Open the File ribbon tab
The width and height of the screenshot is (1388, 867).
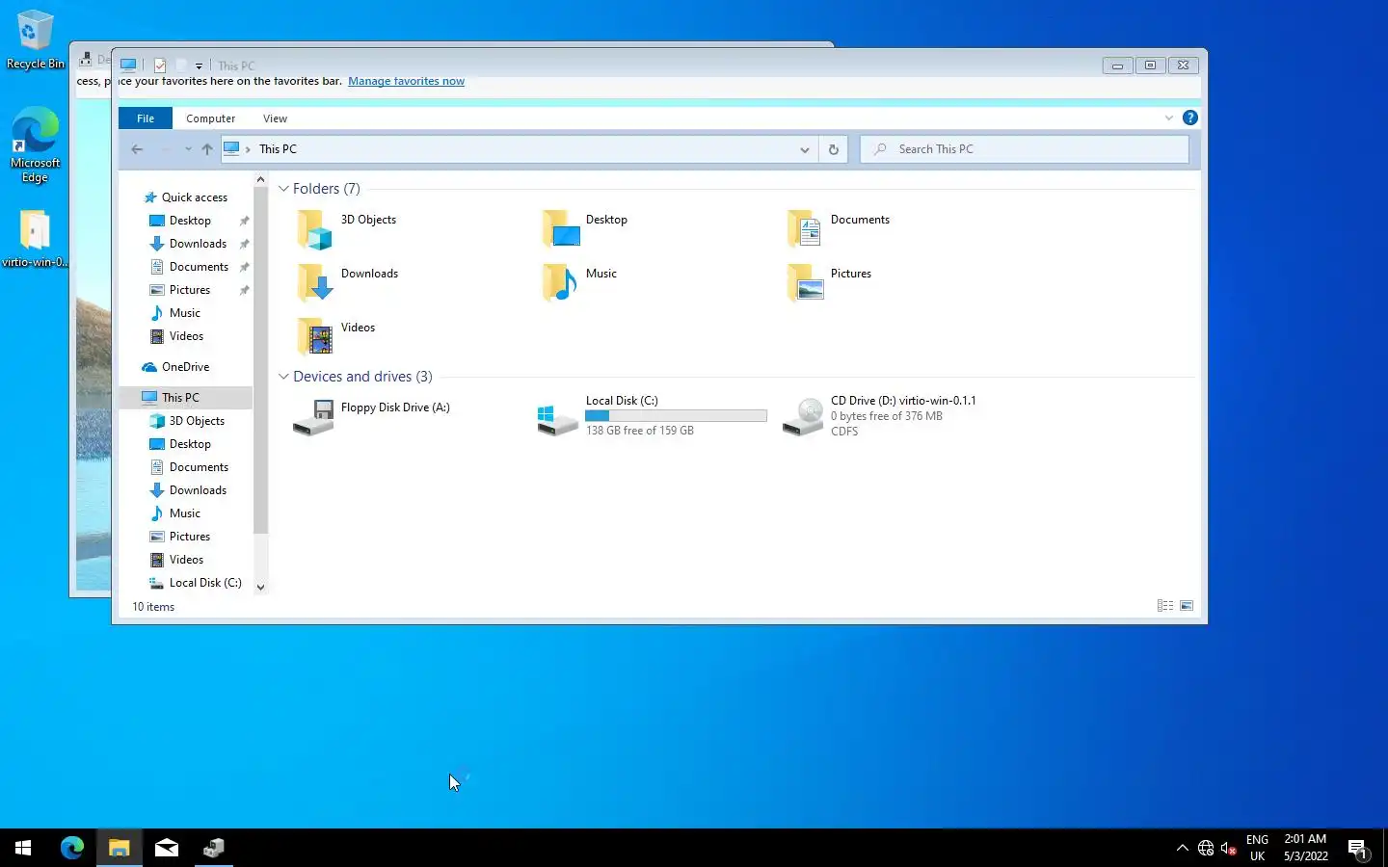click(x=146, y=118)
